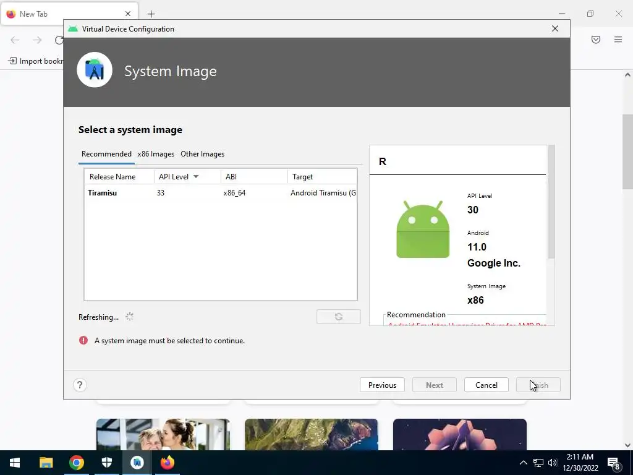Click Android Tiramisu target cell
The height and width of the screenshot is (475, 633).
323,193
